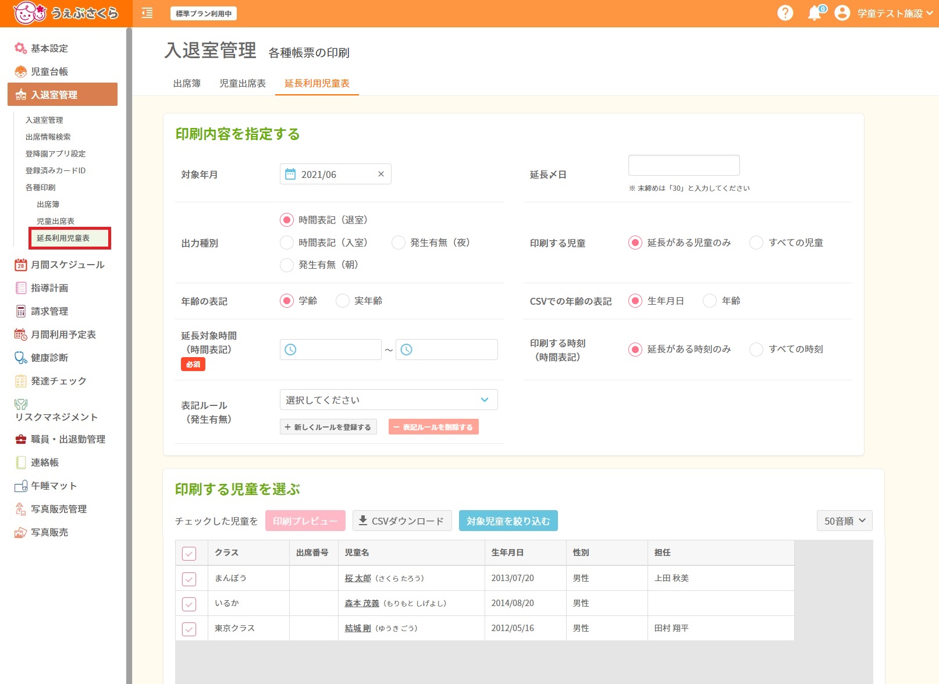Open 児童台帳 icon in sidebar

click(x=20, y=72)
